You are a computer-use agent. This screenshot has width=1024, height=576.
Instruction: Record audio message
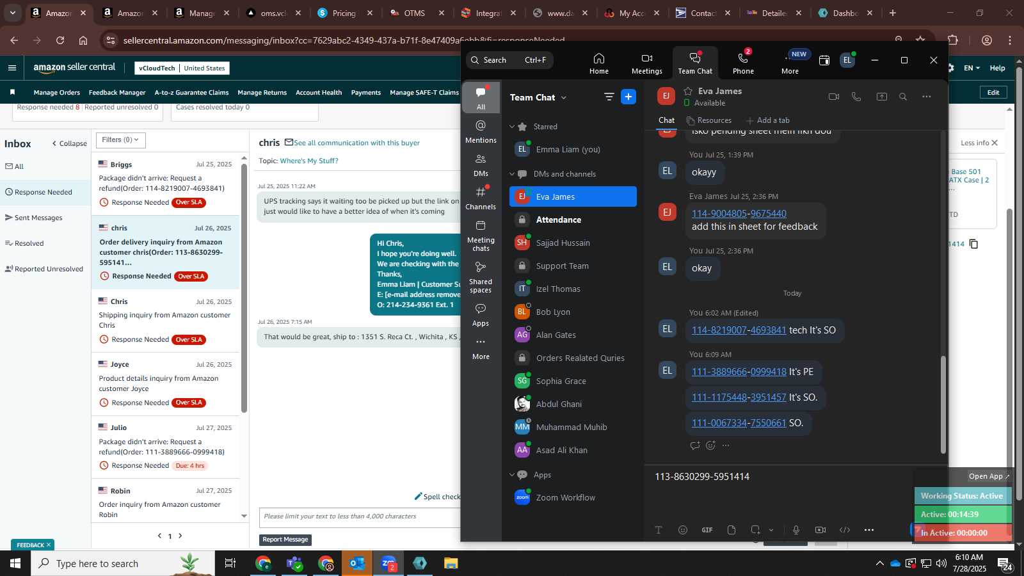tap(796, 530)
